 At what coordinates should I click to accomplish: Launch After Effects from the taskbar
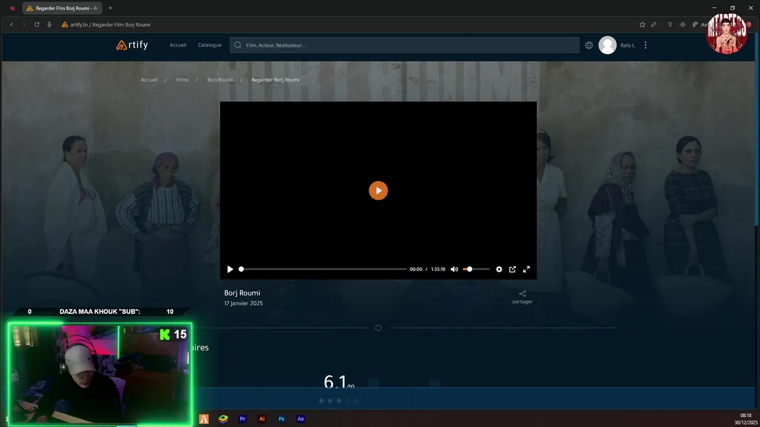click(x=301, y=419)
